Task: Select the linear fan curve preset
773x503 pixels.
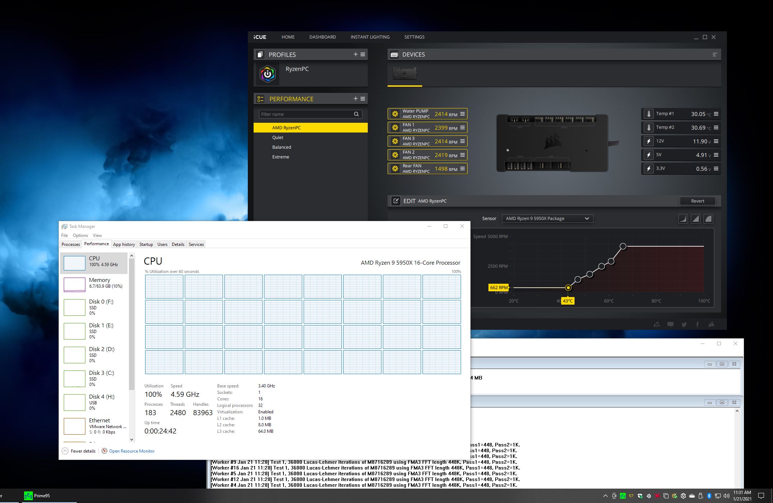Action: tap(695, 219)
